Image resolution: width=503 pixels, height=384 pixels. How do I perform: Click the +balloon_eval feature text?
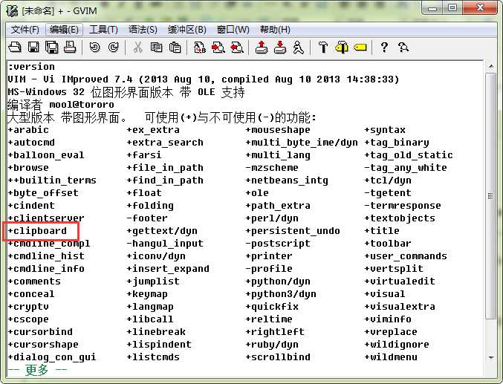[x=46, y=155]
